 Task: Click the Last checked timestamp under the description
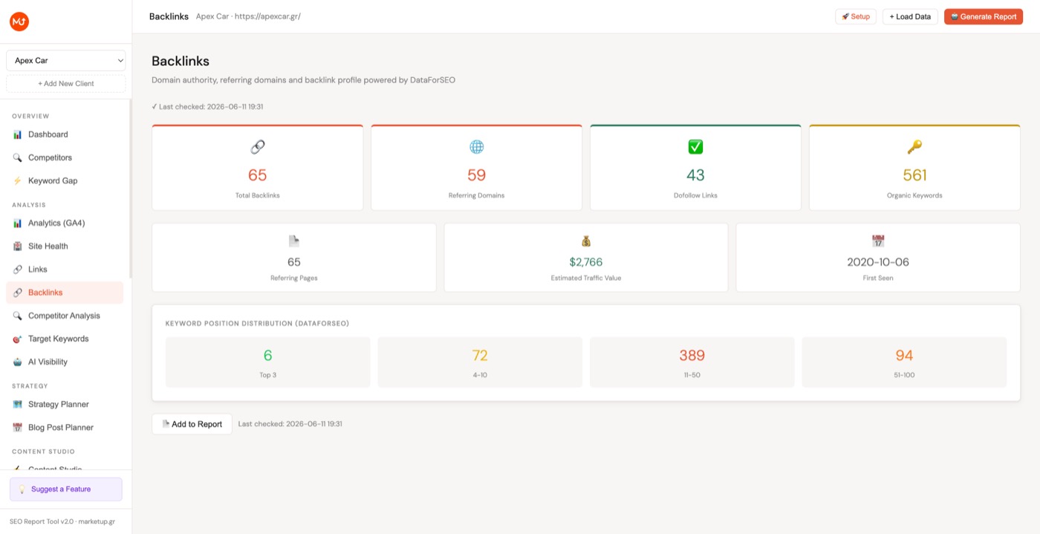point(207,107)
